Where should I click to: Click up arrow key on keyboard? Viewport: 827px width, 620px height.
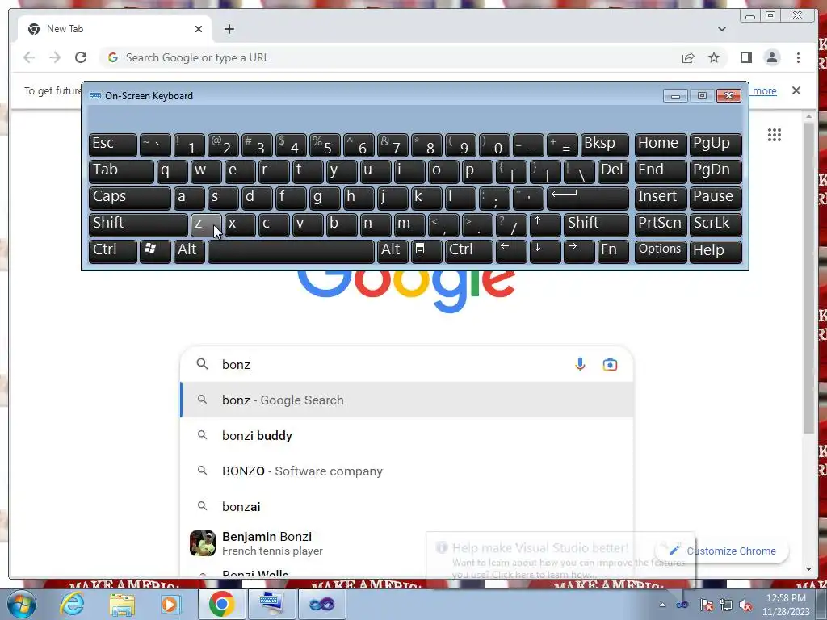pos(545,224)
